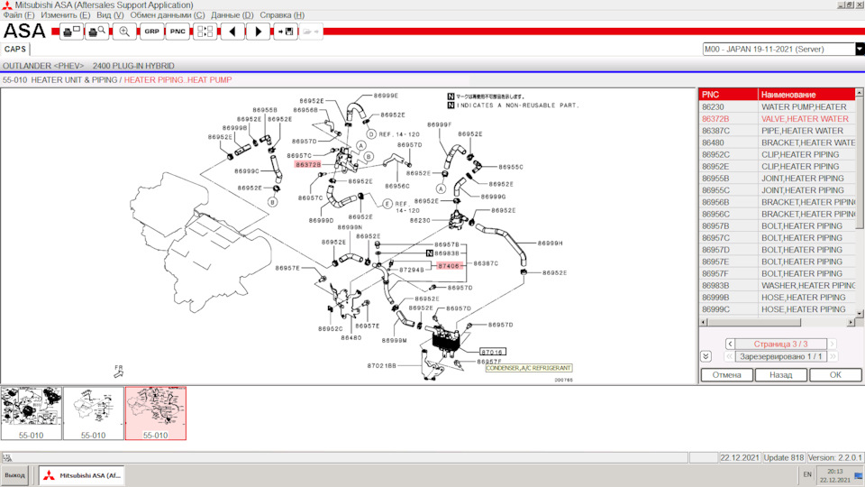Click the greyed-out folder export toolbar icon
Screen dimensions: 865x487
[311, 32]
